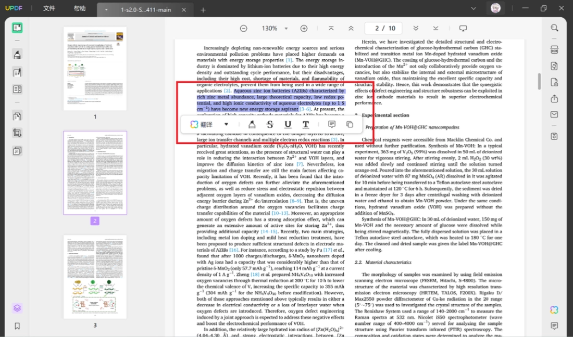Screen dimensions: 573x337
Task: Open the OCR tool in right sidebar
Action: (554, 49)
